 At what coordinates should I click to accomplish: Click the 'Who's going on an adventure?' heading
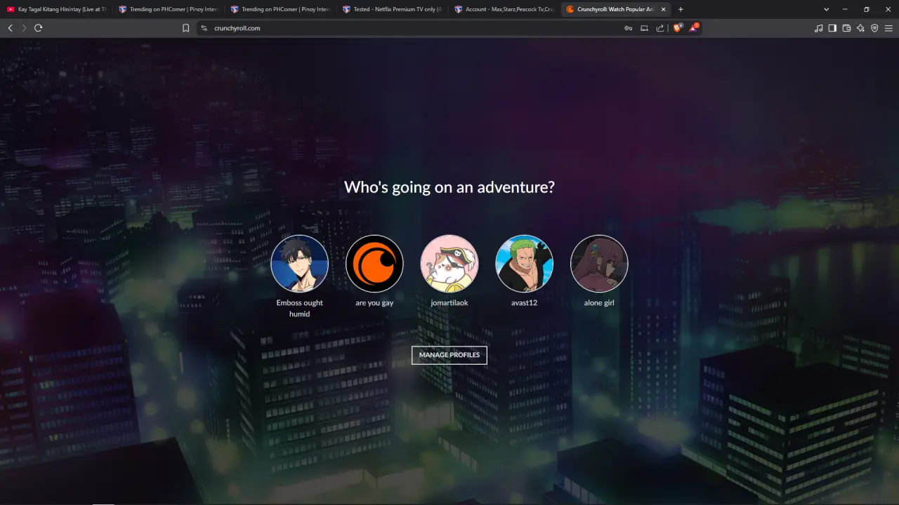(x=449, y=187)
